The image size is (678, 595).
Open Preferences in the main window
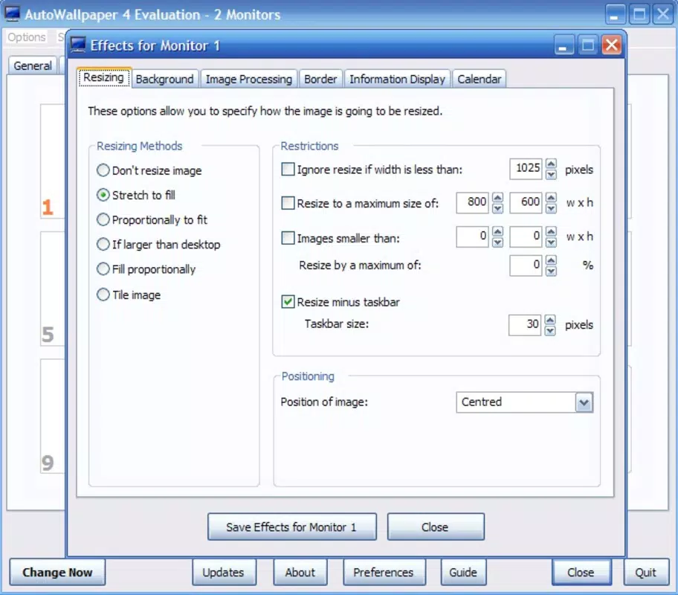(384, 572)
